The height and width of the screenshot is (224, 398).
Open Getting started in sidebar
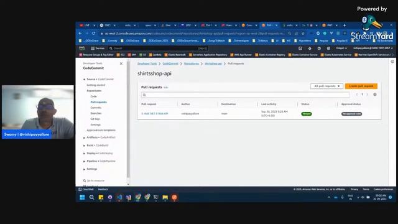tap(96, 85)
